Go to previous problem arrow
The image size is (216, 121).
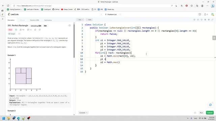pos(101,14)
